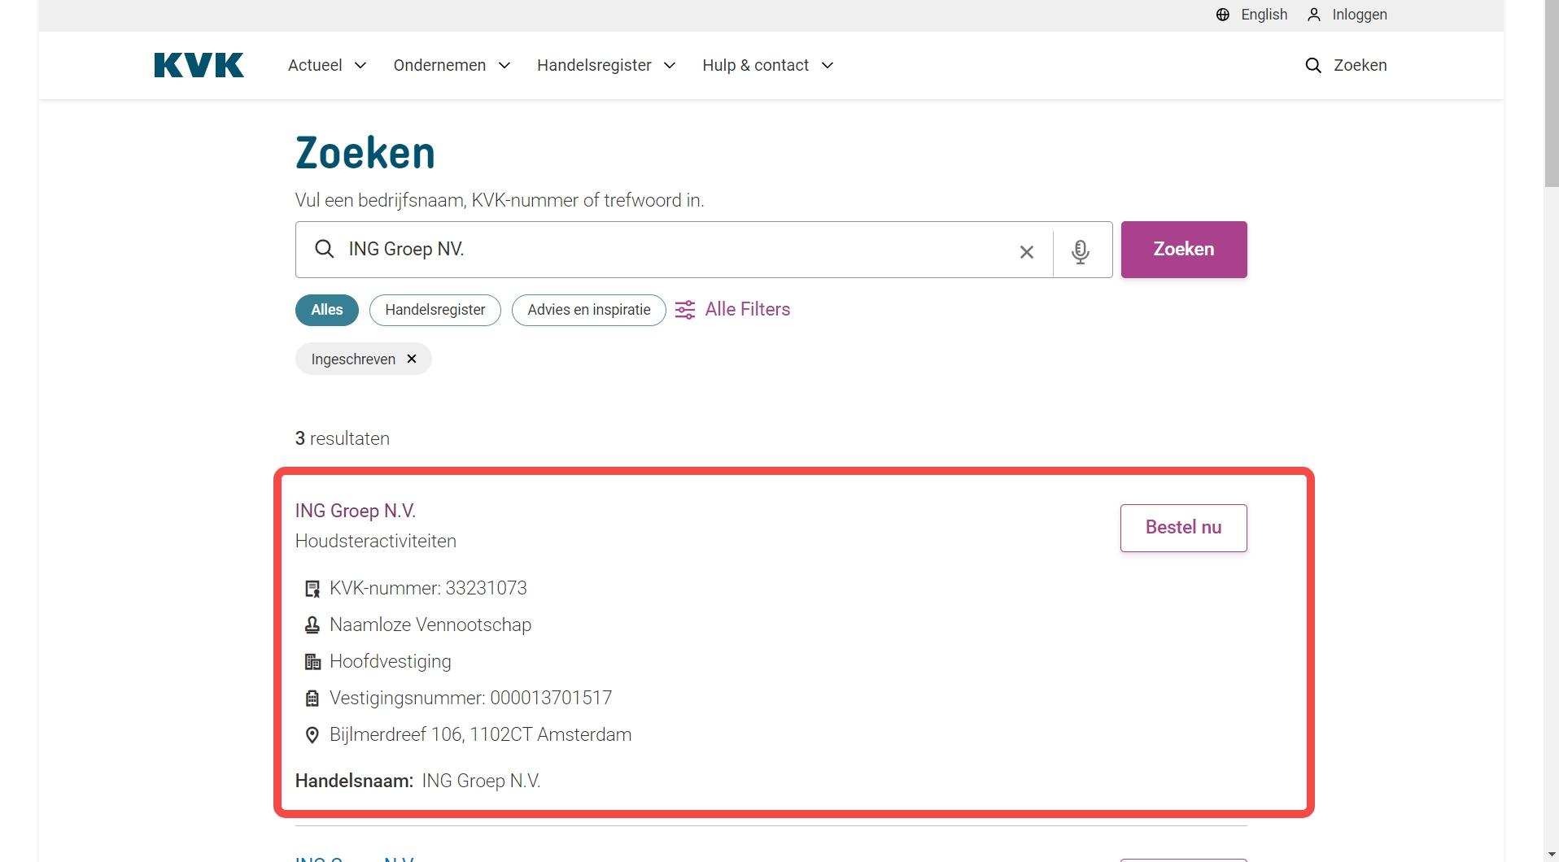Remove the Ingeschreven filter chip
The image size is (1559, 862).
coord(412,359)
